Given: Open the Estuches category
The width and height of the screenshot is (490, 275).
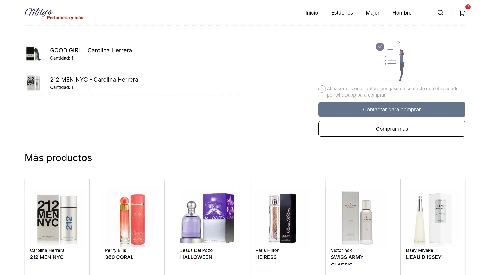Looking at the screenshot, I should (x=342, y=13).
